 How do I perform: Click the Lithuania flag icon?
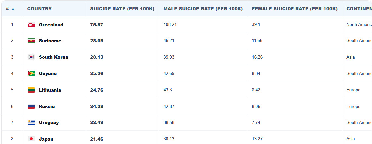click(31, 90)
